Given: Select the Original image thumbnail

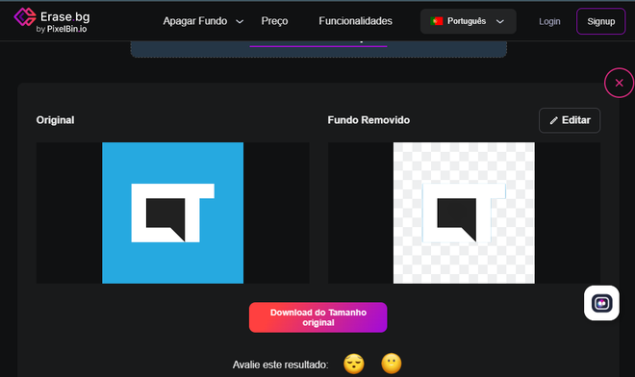Looking at the screenshot, I should pyautogui.click(x=173, y=213).
